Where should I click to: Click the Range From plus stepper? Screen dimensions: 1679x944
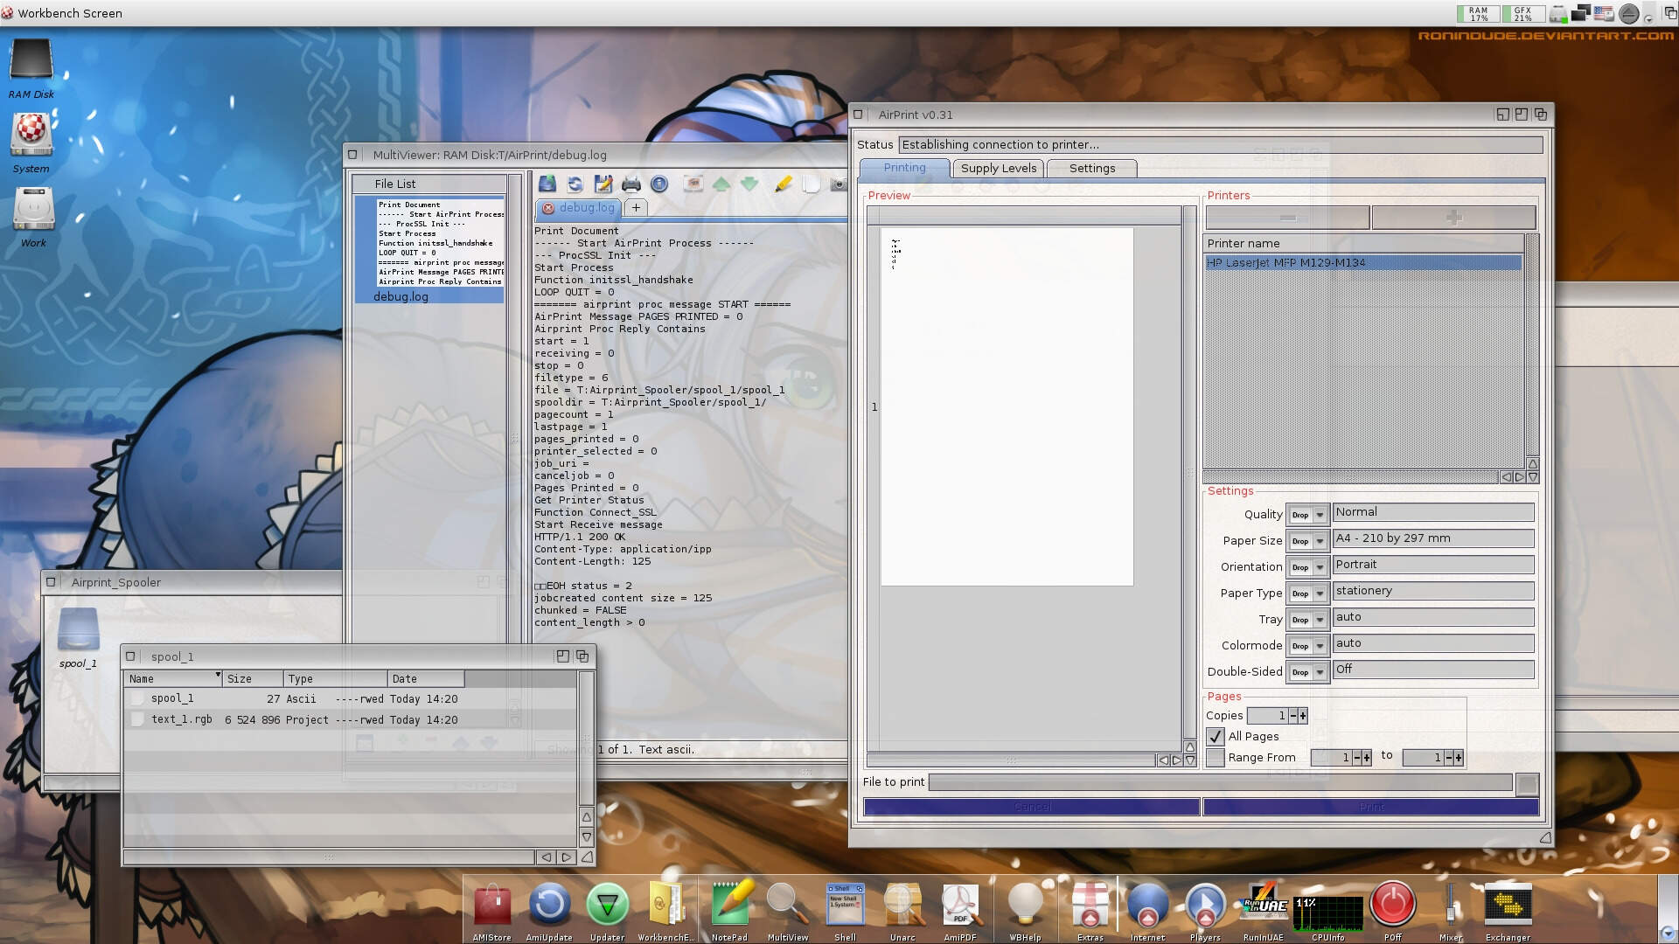pyautogui.click(x=1367, y=758)
